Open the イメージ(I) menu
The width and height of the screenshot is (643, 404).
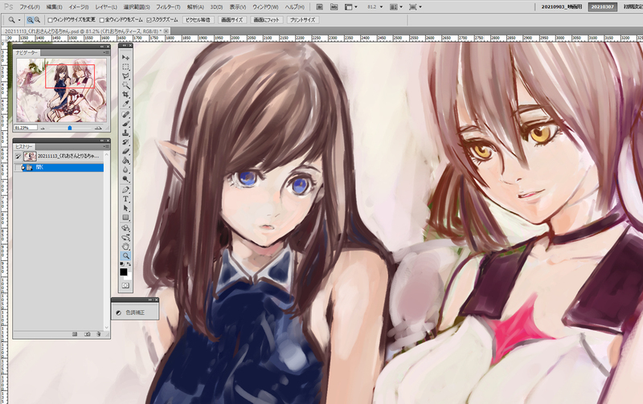click(x=78, y=7)
